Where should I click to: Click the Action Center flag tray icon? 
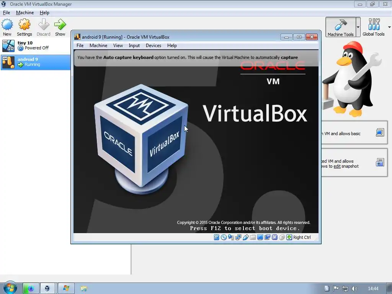click(336, 289)
